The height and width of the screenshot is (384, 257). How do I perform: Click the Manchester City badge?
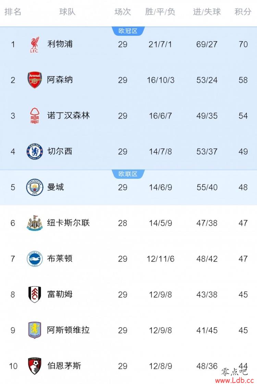click(35, 187)
